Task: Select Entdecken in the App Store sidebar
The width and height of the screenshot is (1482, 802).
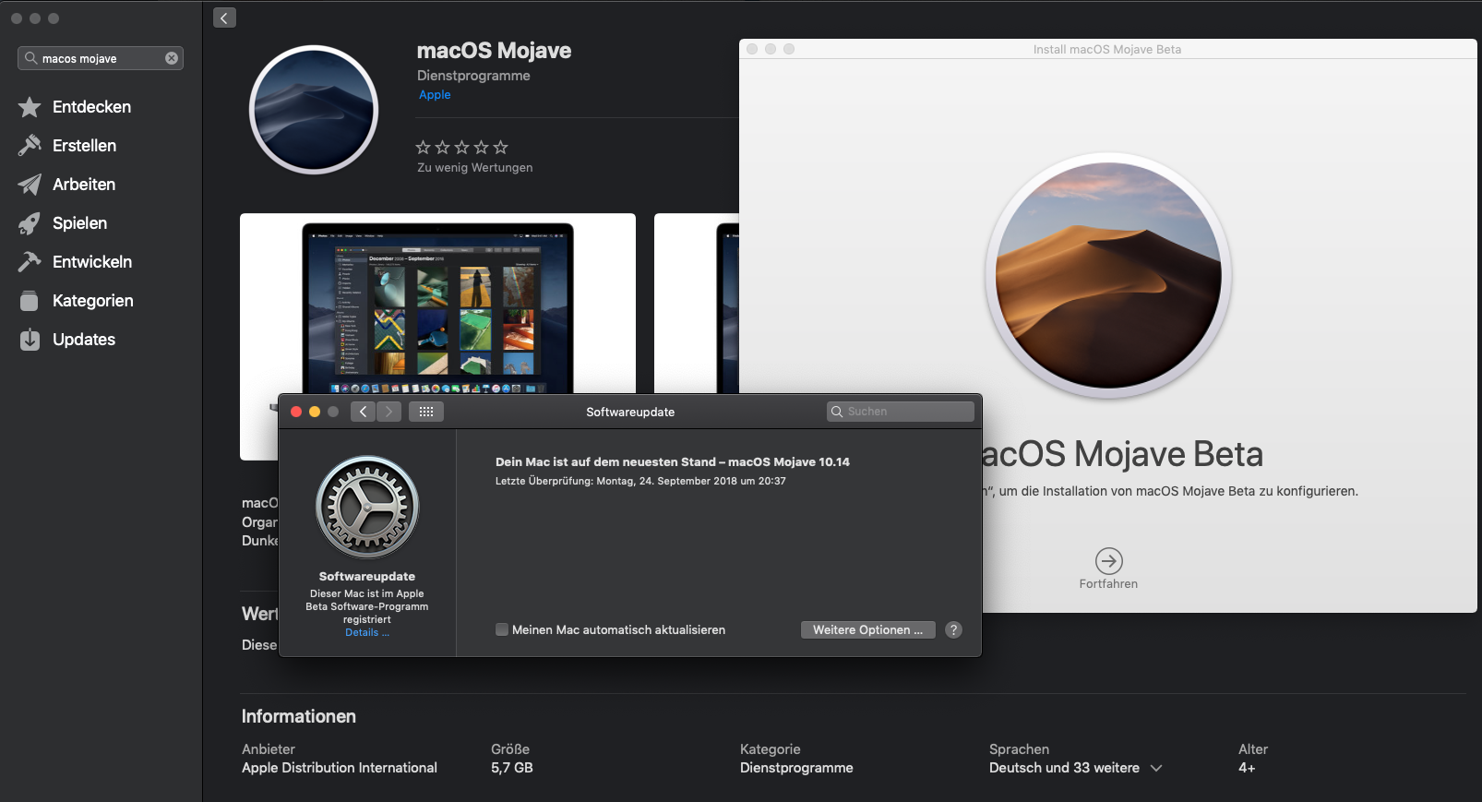Action: click(x=92, y=107)
